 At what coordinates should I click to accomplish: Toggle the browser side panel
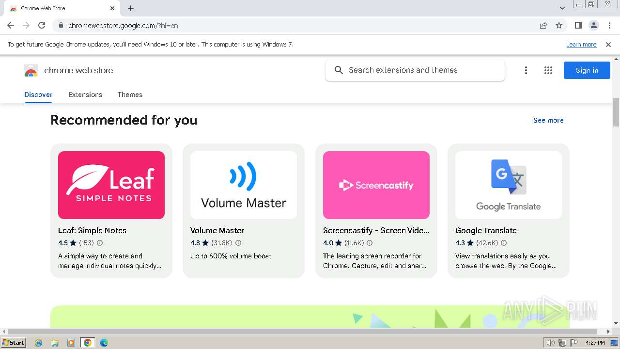[578, 25]
